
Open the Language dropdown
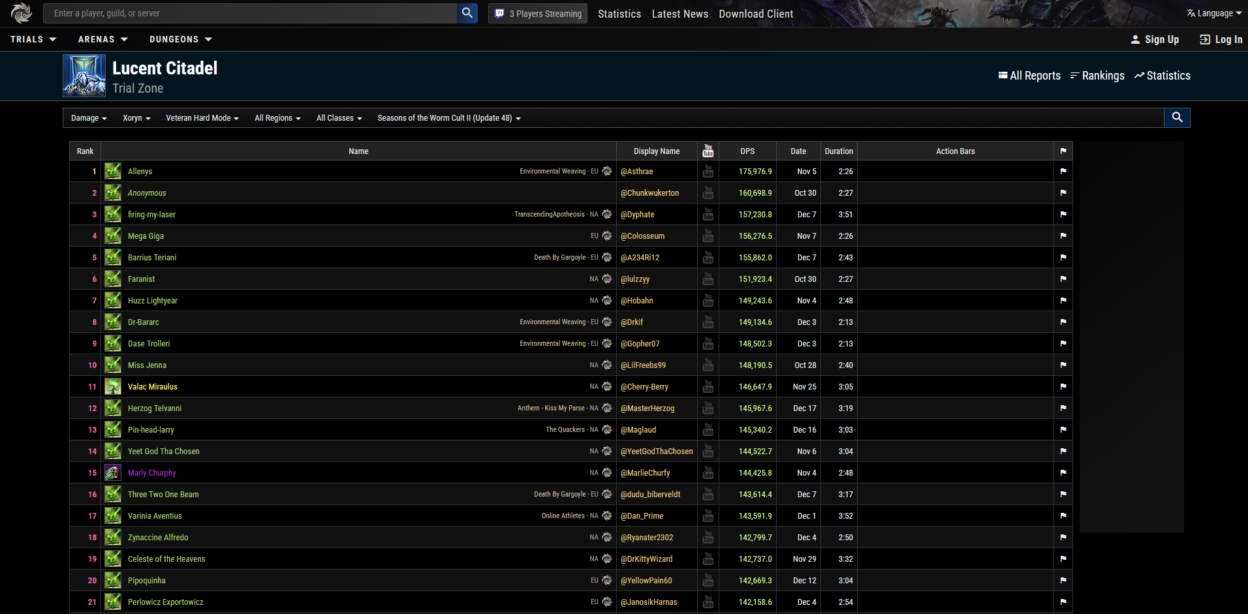point(1214,13)
